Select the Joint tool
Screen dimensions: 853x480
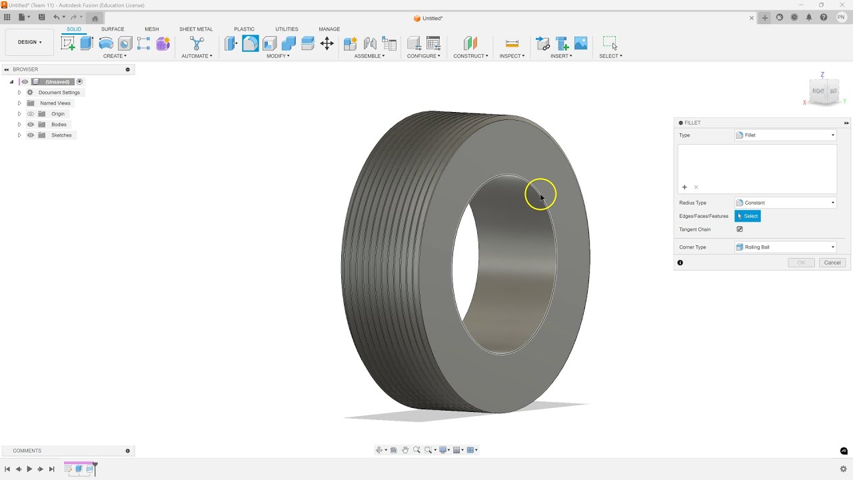[370, 43]
